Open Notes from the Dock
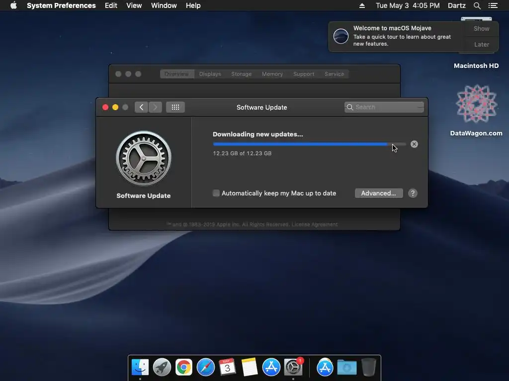509x381 pixels. [250, 368]
